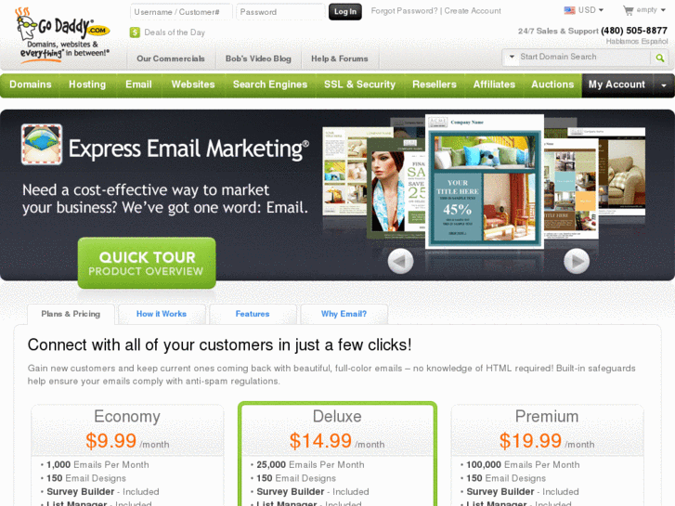Open the SSL & Security menu
Viewport: 675px width, 506px height.
[359, 84]
